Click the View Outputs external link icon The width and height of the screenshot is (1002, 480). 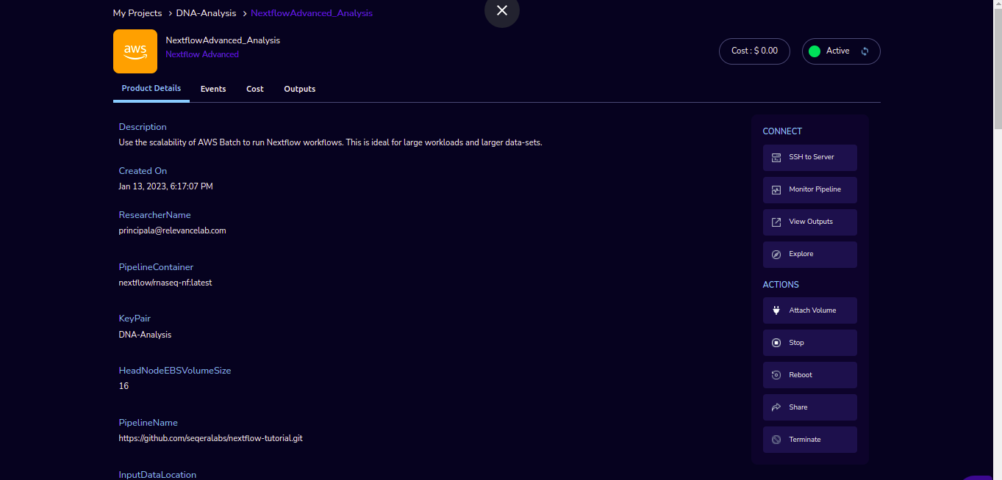(776, 222)
